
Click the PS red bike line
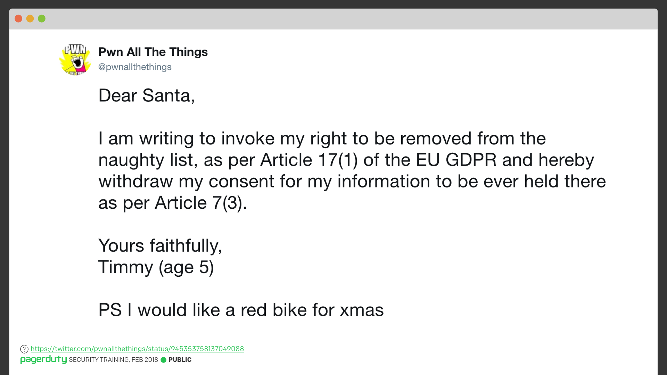241,310
